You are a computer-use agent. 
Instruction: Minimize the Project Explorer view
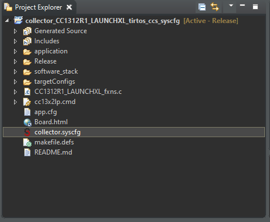click(x=242, y=5)
